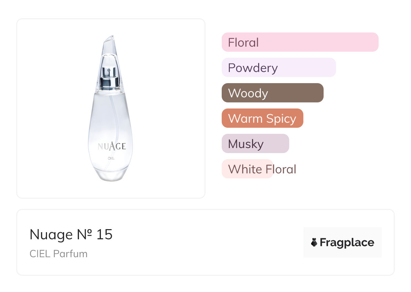Image resolution: width=411 pixels, height=292 pixels.
Task: Click the small CIEL text on the bottle
Action: (111, 158)
